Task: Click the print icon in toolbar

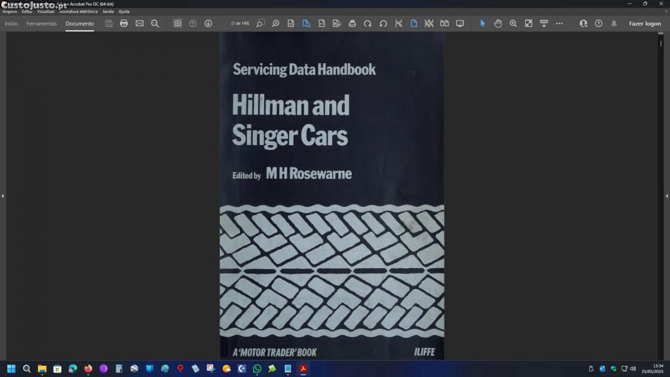Action: coord(124,23)
